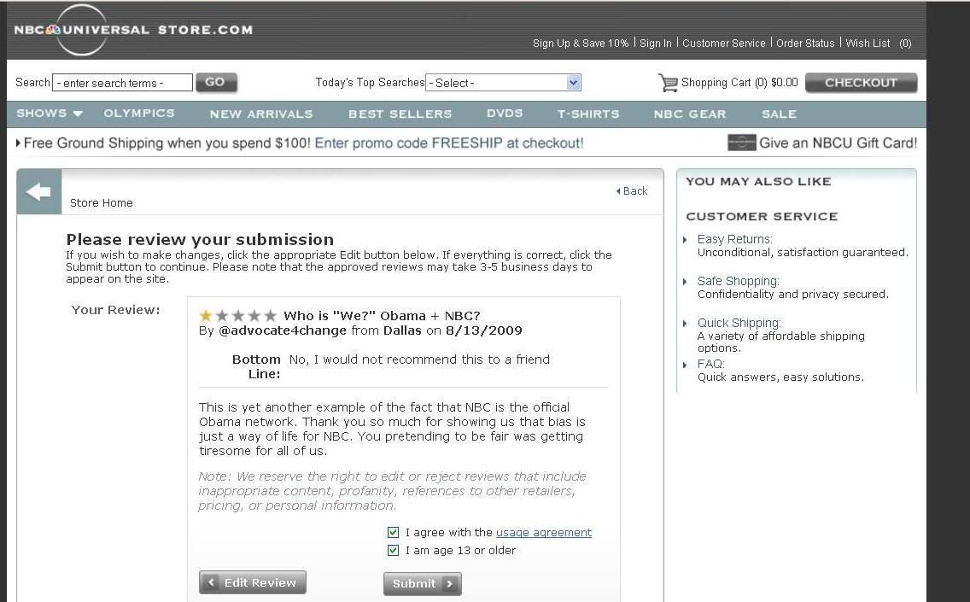Click the reviewer name @advocate4change

[283, 330]
